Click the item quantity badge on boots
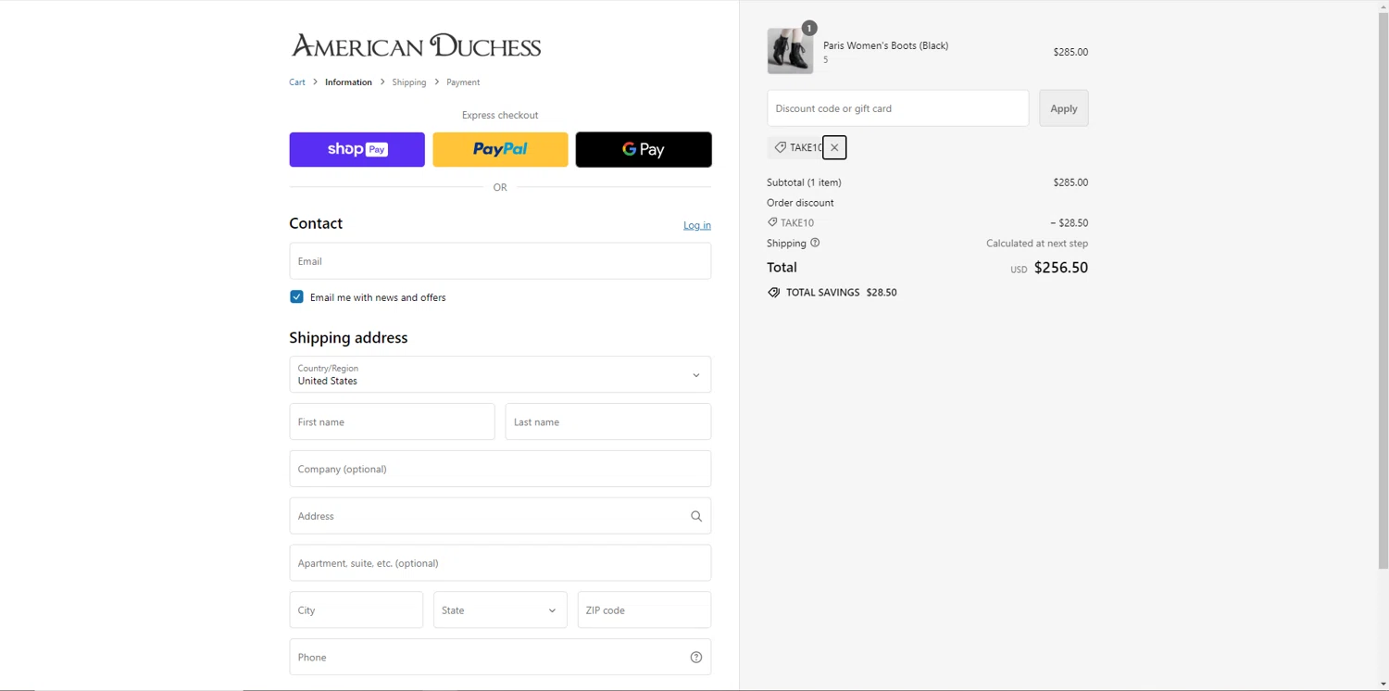The width and height of the screenshot is (1389, 691). click(809, 29)
